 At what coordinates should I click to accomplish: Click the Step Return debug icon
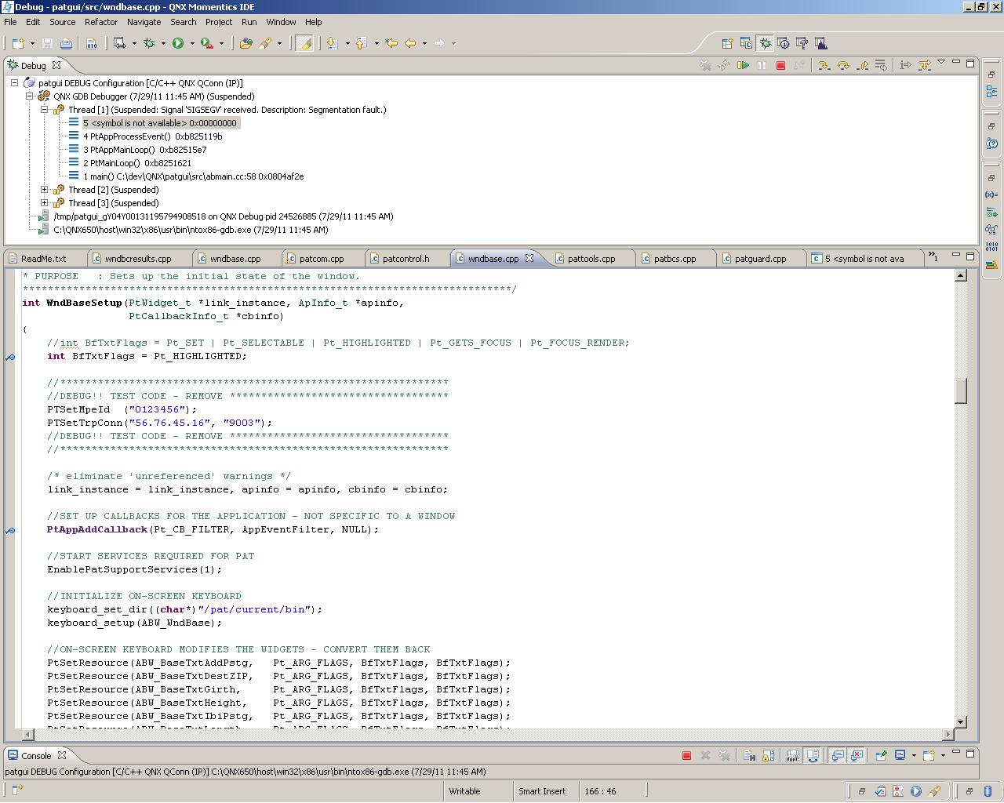pyautogui.click(x=862, y=66)
